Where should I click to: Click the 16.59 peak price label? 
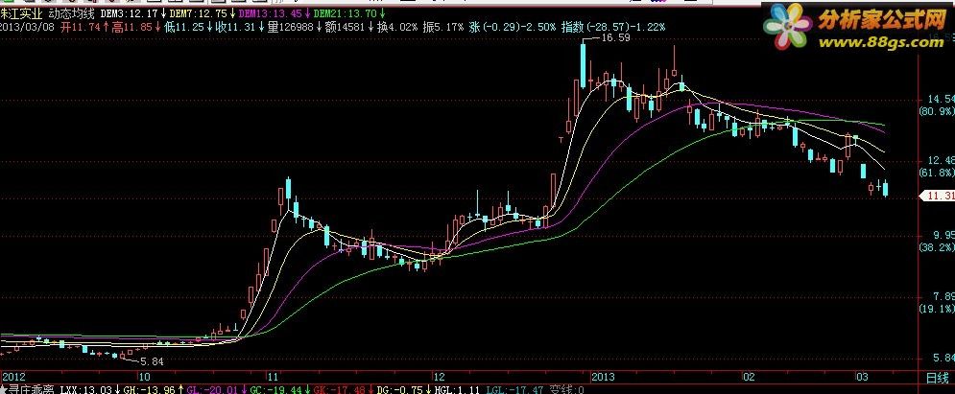[x=615, y=37]
